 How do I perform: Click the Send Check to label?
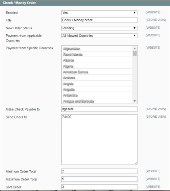pos(16,117)
